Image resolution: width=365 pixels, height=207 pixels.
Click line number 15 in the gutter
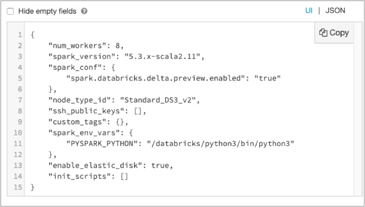(18, 188)
